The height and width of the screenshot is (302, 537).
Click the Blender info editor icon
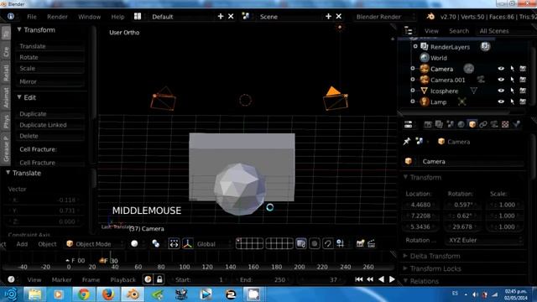click(x=11, y=16)
